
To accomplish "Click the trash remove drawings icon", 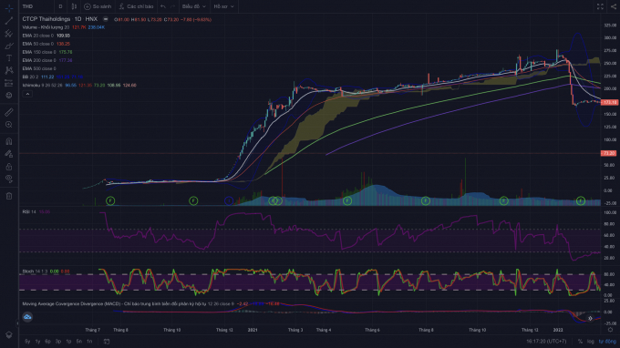I will click(9, 196).
